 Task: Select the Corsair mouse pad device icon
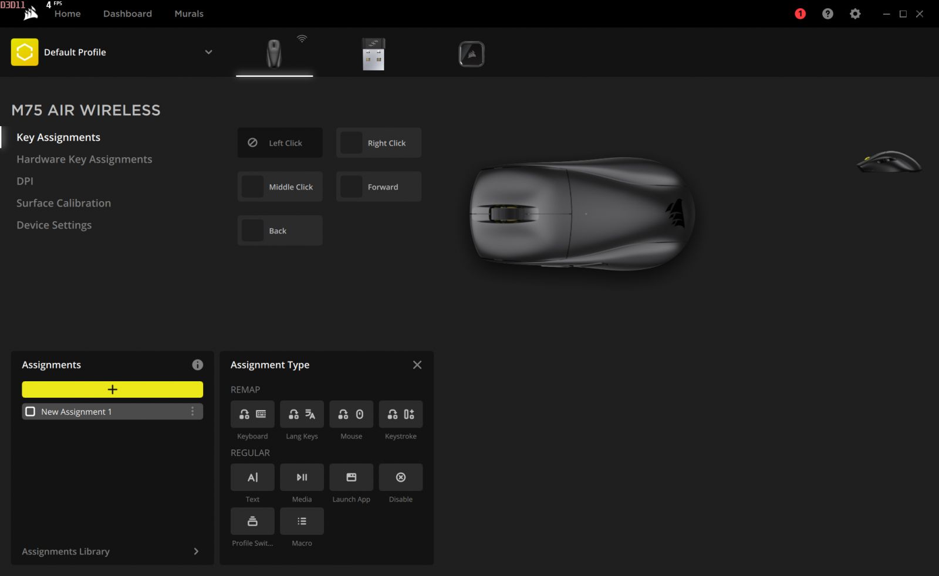pyautogui.click(x=471, y=54)
